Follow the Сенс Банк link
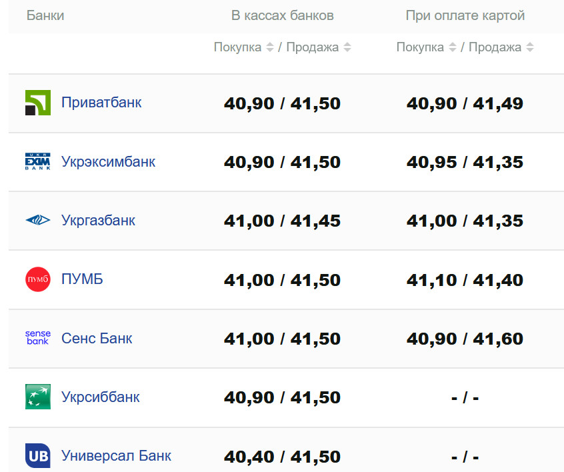The image size is (564, 472). tap(97, 338)
